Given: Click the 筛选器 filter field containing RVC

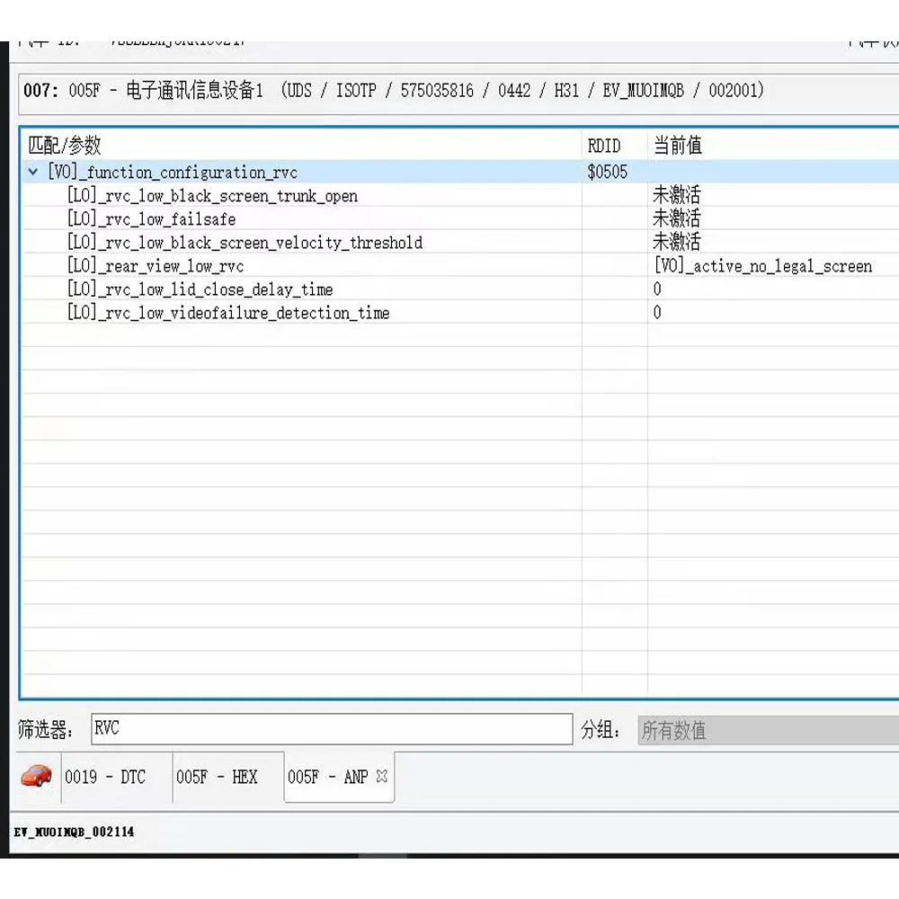Looking at the screenshot, I should point(332,729).
